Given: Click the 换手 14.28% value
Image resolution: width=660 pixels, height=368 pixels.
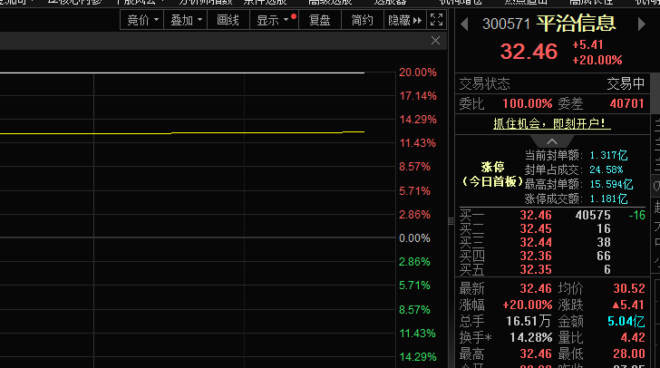Looking at the screenshot, I should 530,337.
